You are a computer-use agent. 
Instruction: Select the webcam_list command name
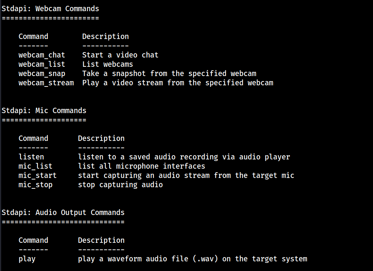pos(42,64)
